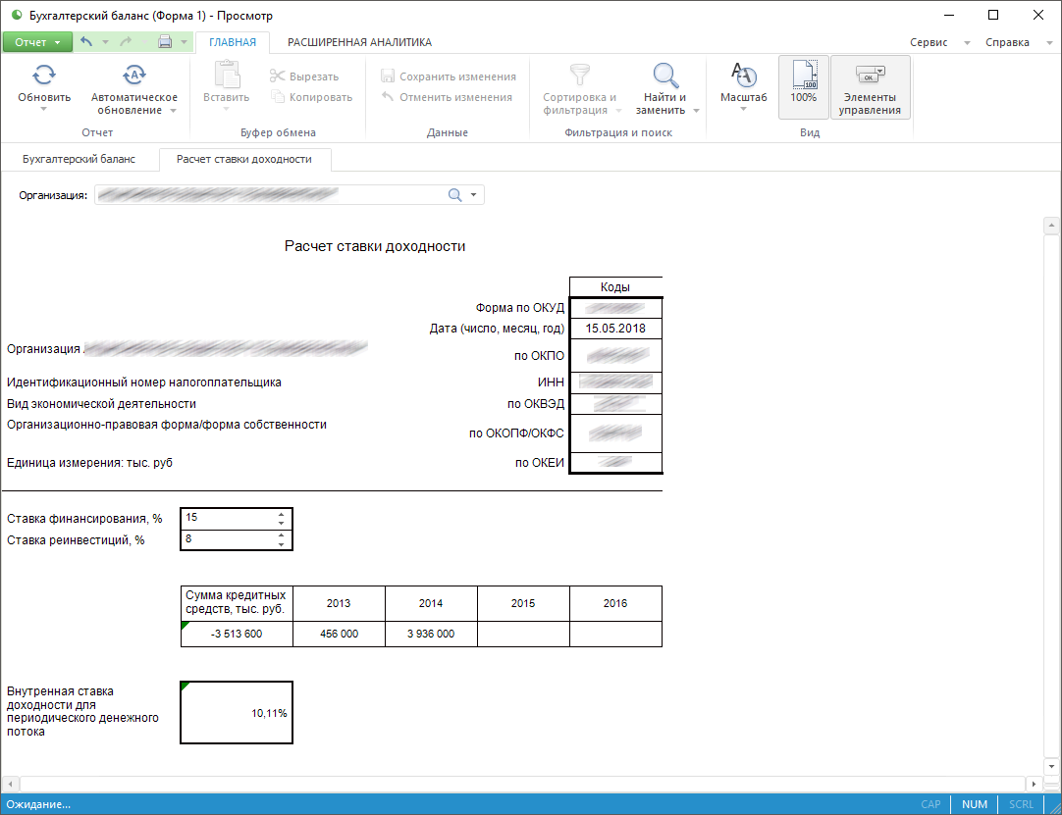Screen dimensions: 1062x815
Task: Decrease the Ставка реинвестиций value with spinner
Action: [x=282, y=544]
